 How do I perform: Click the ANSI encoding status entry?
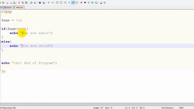coord(181,108)
